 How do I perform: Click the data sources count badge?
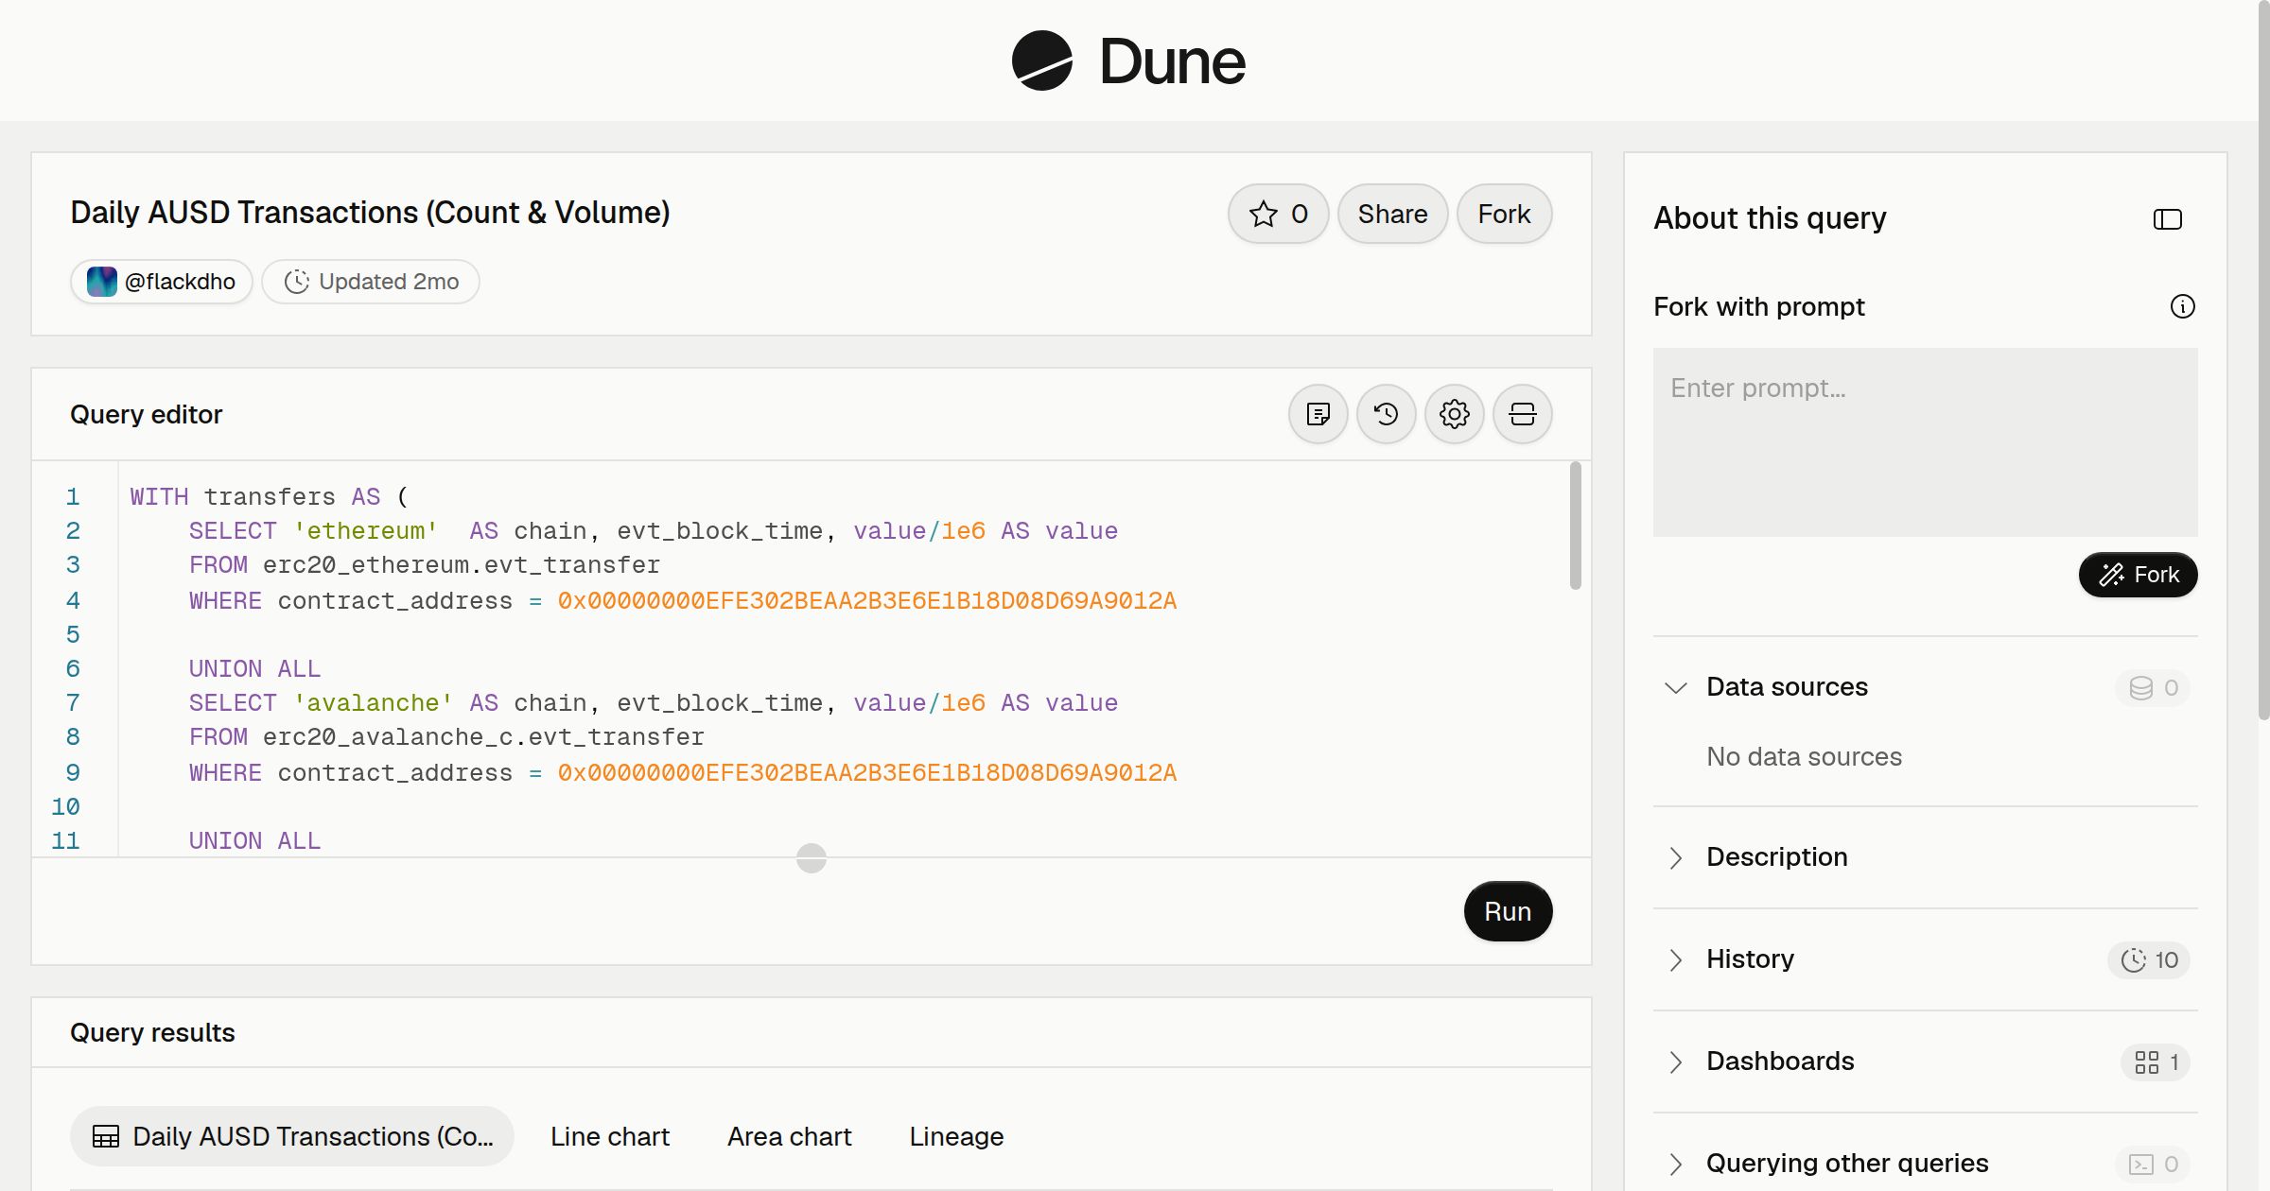click(x=2153, y=688)
